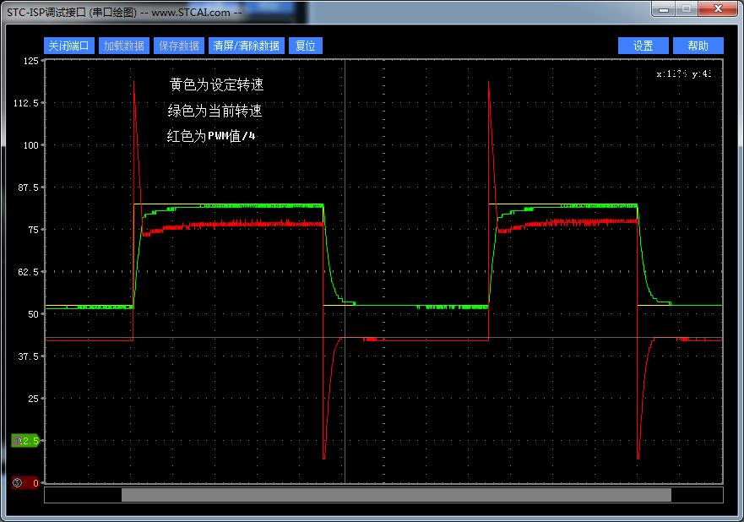Click the 黄色为设定转速 legend text
744x522 pixels.
217,85
